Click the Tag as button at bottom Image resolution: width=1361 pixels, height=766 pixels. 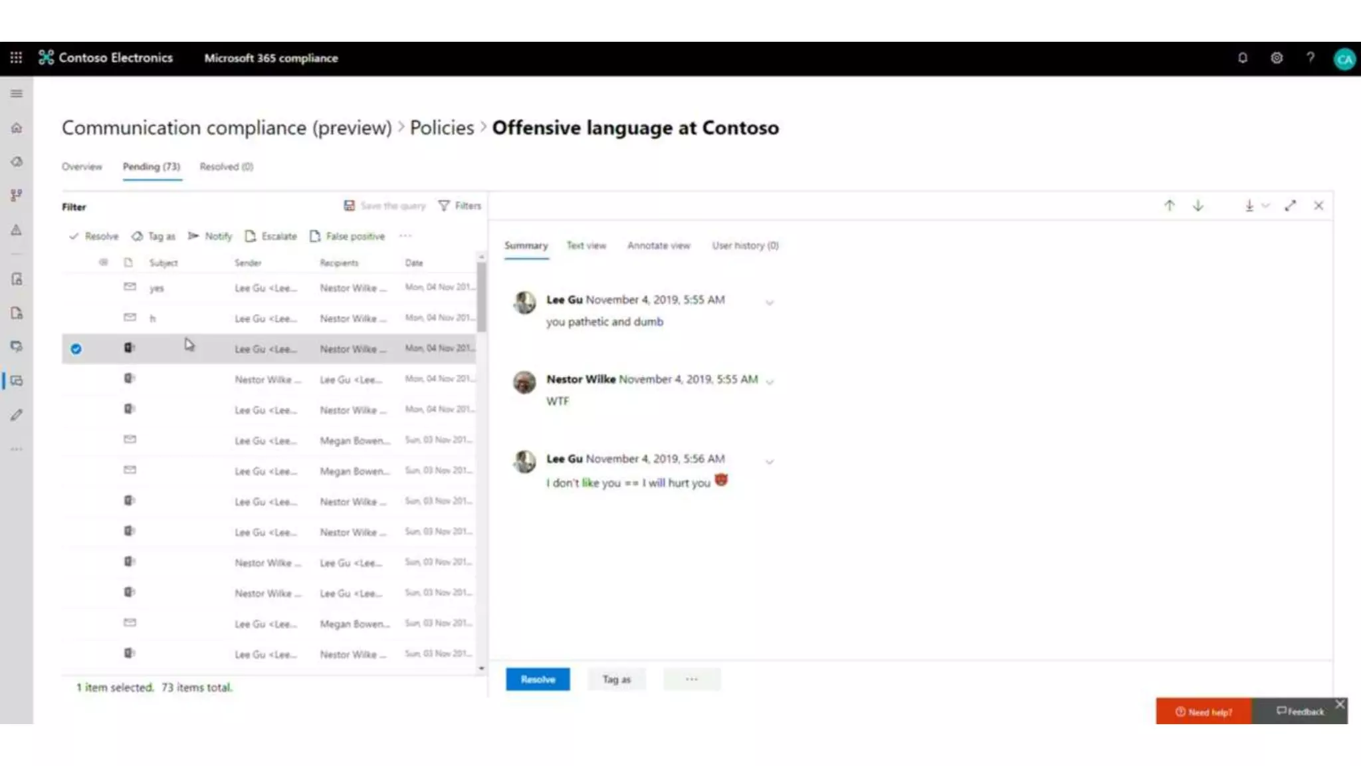tap(616, 679)
